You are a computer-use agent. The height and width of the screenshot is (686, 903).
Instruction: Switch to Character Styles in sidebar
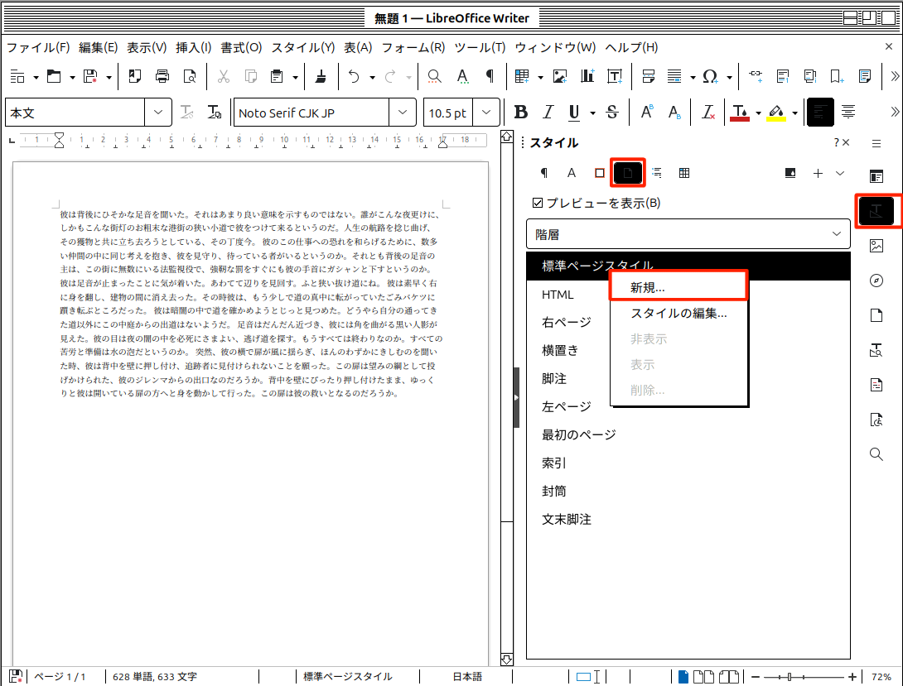[x=572, y=173]
